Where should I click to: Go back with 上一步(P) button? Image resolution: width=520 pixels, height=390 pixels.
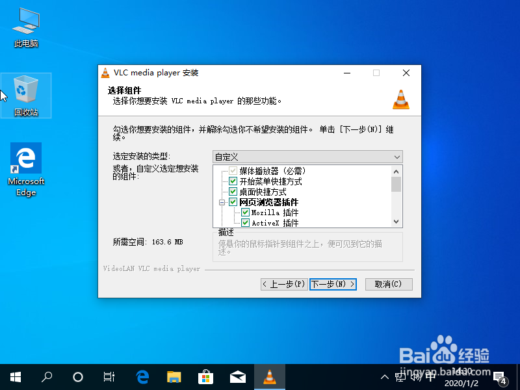pyautogui.click(x=284, y=284)
